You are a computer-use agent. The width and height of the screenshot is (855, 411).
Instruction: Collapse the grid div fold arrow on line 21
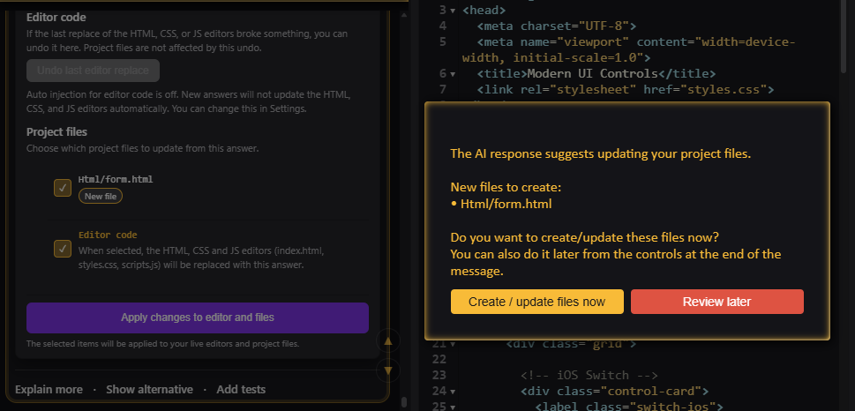[x=453, y=344]
